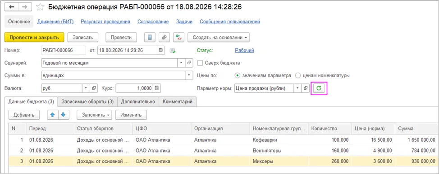Screen dimensions: 439x174
Task: Open the Заполнить dropdown button
Action: (95, 115)
